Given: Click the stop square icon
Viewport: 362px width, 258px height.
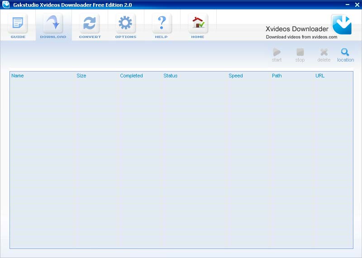Looking at the screenshot, I should point(300,52).
